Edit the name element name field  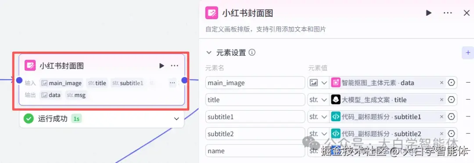(255, 151)
